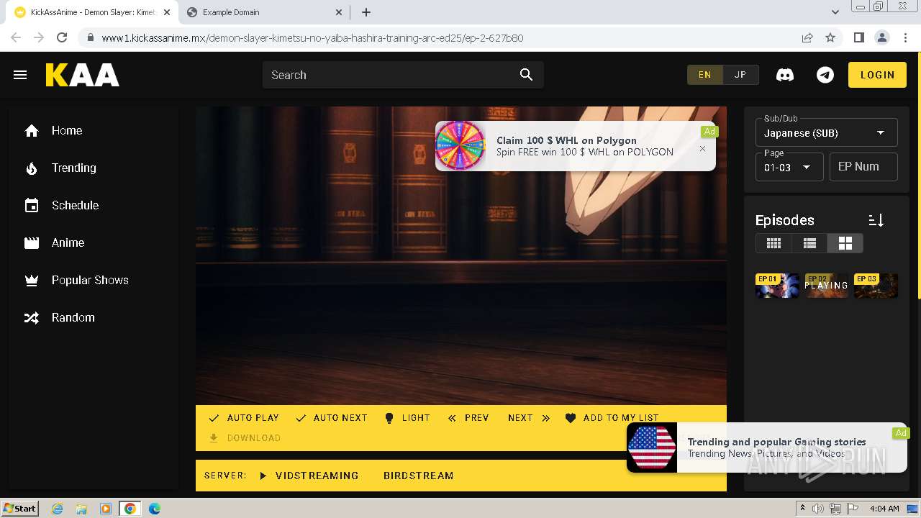Close the Polygon spin ad

(702, 149)
